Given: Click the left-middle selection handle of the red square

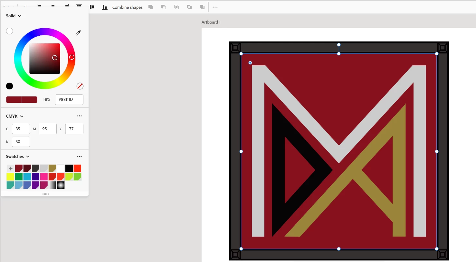Looking at the screenshot, I should (241, 151).
